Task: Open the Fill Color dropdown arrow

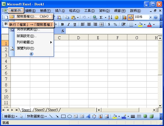Action: pos(145,24)
